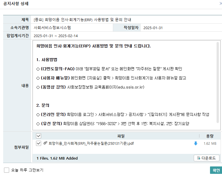Toggle the select-all files checkbox in header
The image size is (222, 175).
click(x=39, y=136)
